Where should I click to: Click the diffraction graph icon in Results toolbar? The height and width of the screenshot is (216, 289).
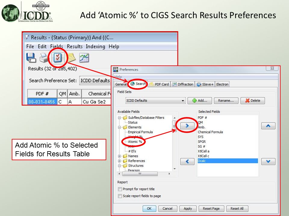pyautogui.click(x=84, y=58)
